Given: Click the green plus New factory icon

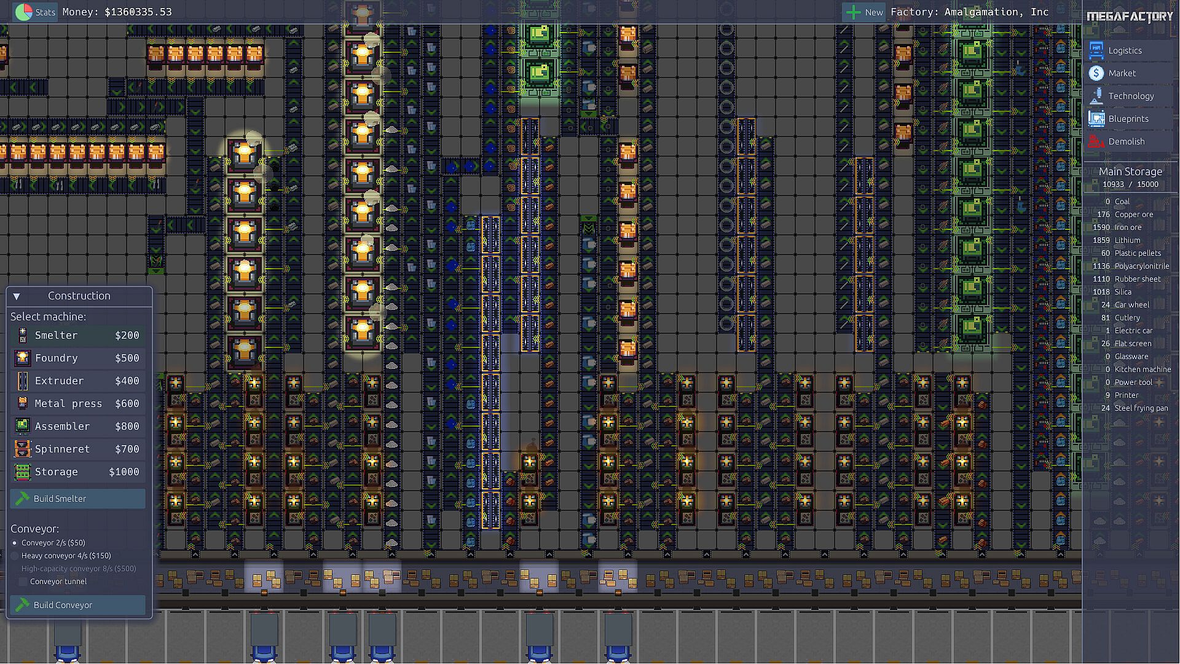Looking at the screenshot, I should coord(854,12).
